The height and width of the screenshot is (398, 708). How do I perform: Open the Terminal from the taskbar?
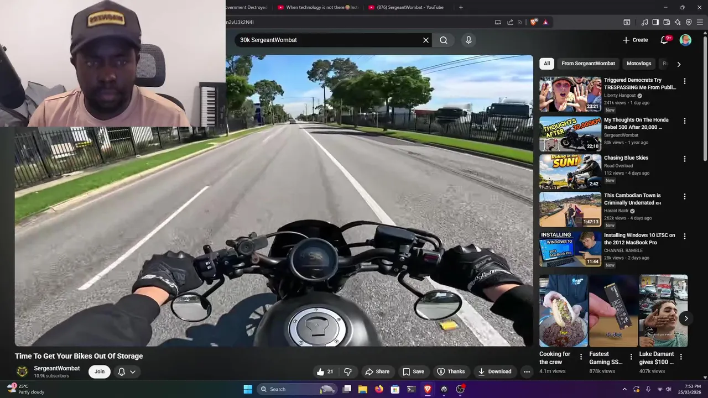[411, 389]
